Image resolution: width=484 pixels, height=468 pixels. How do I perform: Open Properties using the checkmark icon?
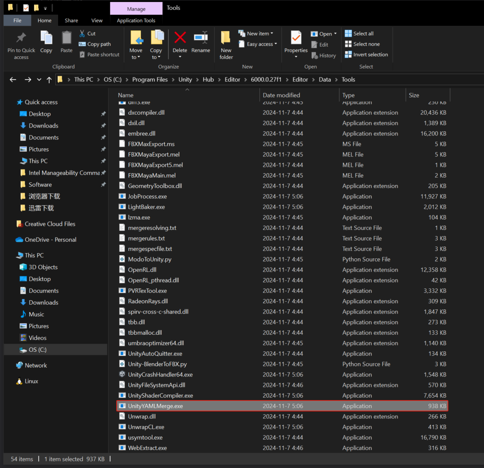click(296, 38)
